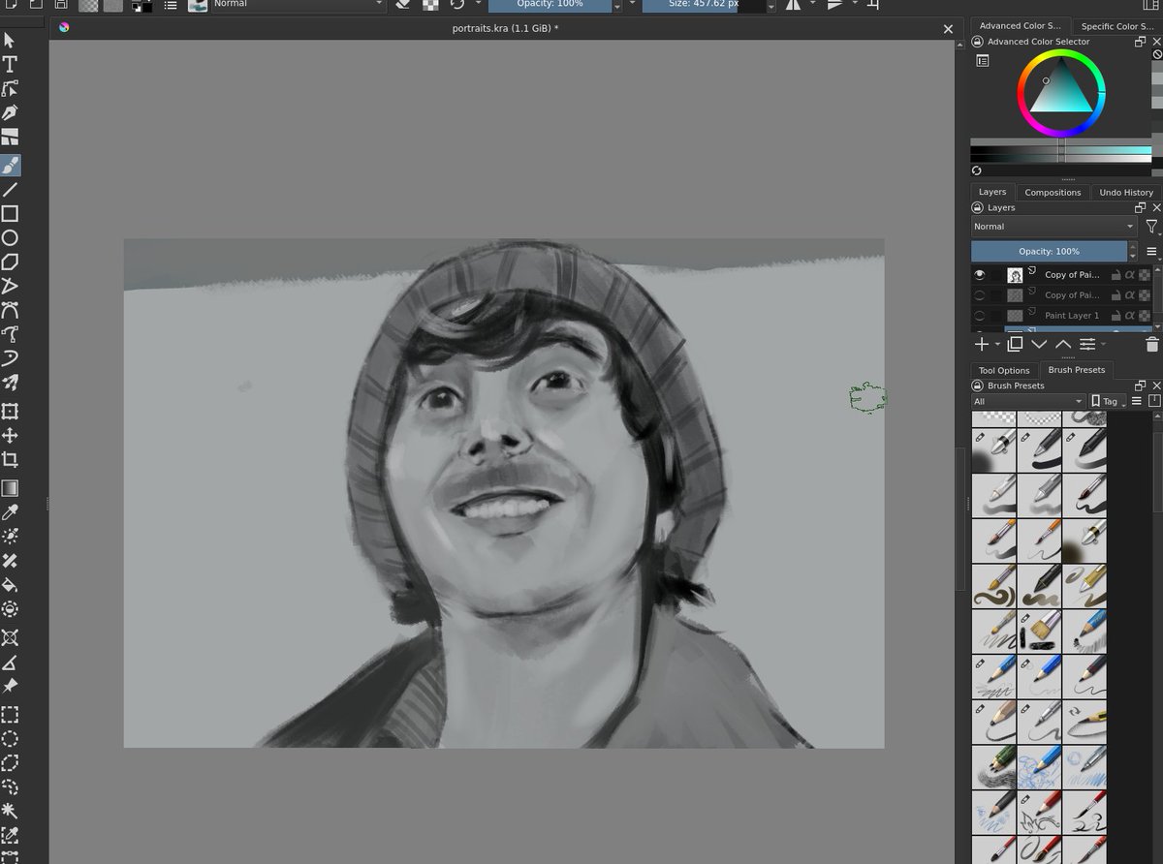
Task: Select the Enclose and Fill tool
Action: coord(10,609)
